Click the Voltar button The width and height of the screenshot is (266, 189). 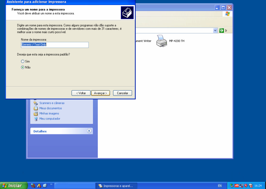tap(81, 93)
